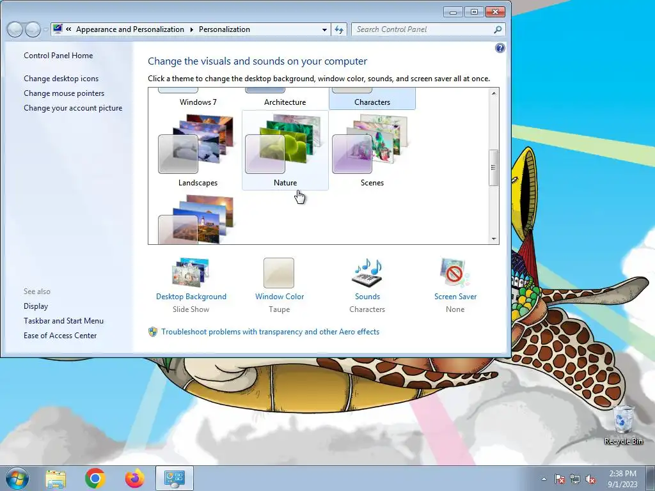
Task: Open Control Panel Home
Action: (x=58, y=56)
